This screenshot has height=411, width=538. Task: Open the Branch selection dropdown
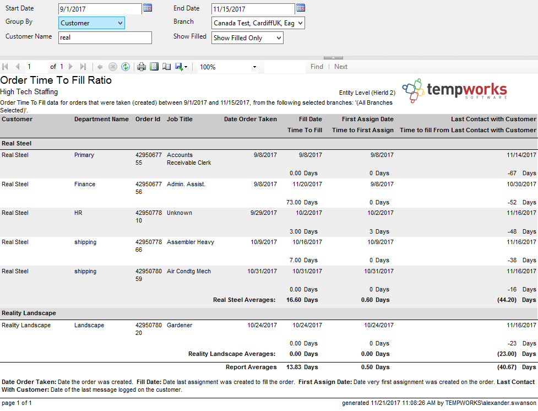point(258,23)
